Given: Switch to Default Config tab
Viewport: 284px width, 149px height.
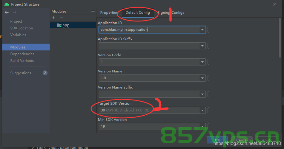Looking at the screenshot, I should coord(138,13).
